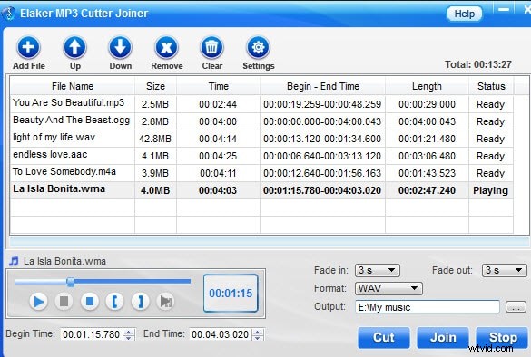Click the playback position slider thumb

click(x=71, y=282)
